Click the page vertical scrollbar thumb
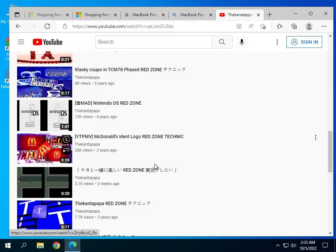Screen dimensions: 336x252 pyautogui.click(x=330, y=151)
